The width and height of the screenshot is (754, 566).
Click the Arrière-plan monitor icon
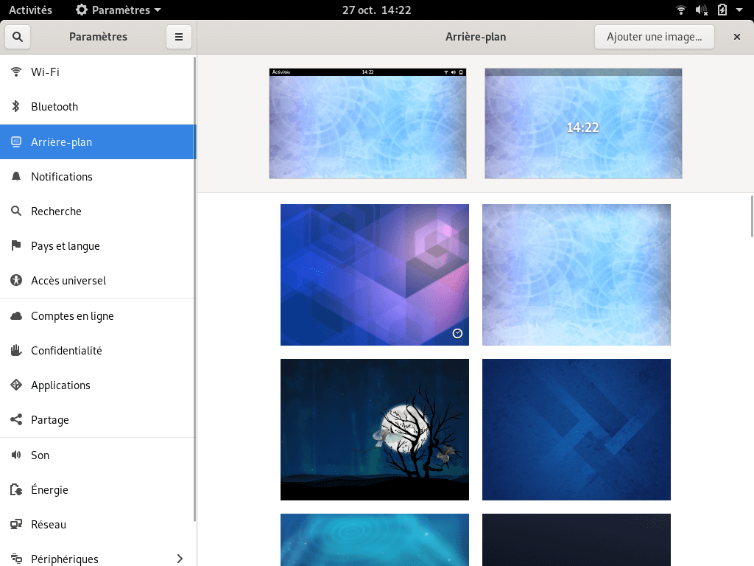(x=16, y=141)
